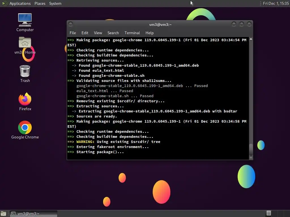Open the Terminal menu in menubar
The height and width of the screenshot is (217, 290).
coord(132,33)
